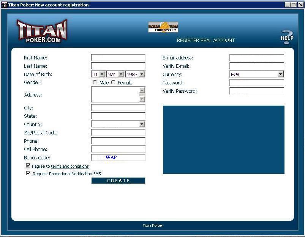Viewport: 305px width, 237px height.
Task: Click the Titan Poker footer text
Action: [152, 225]
